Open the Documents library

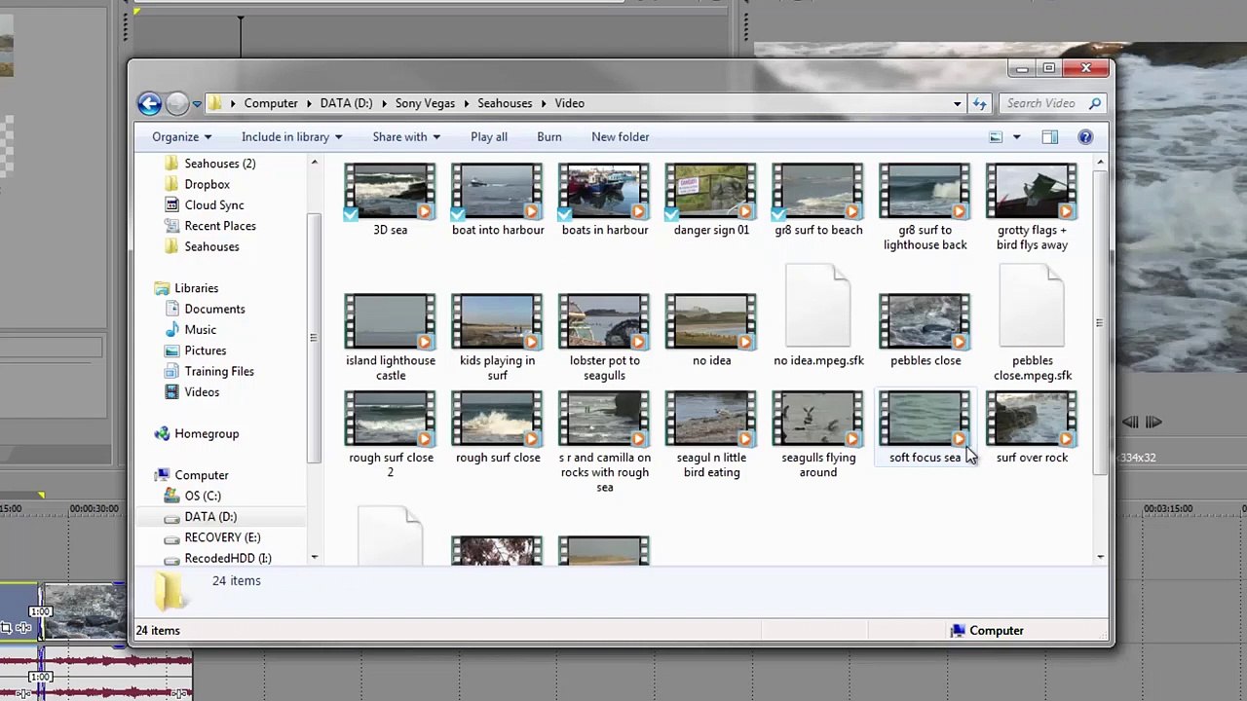214,309
